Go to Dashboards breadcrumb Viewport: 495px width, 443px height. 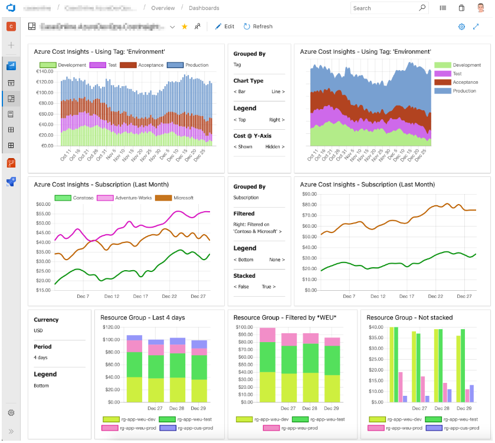[204, 8]
